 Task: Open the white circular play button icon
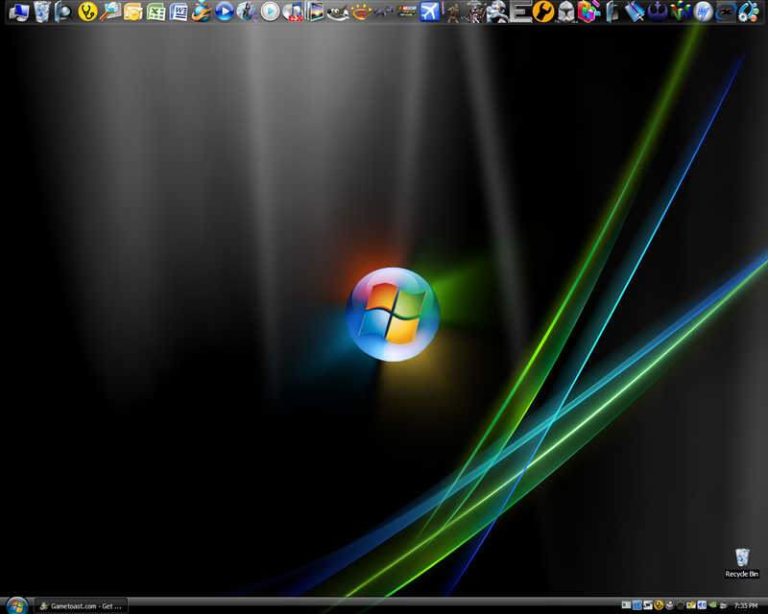point(270,12)
